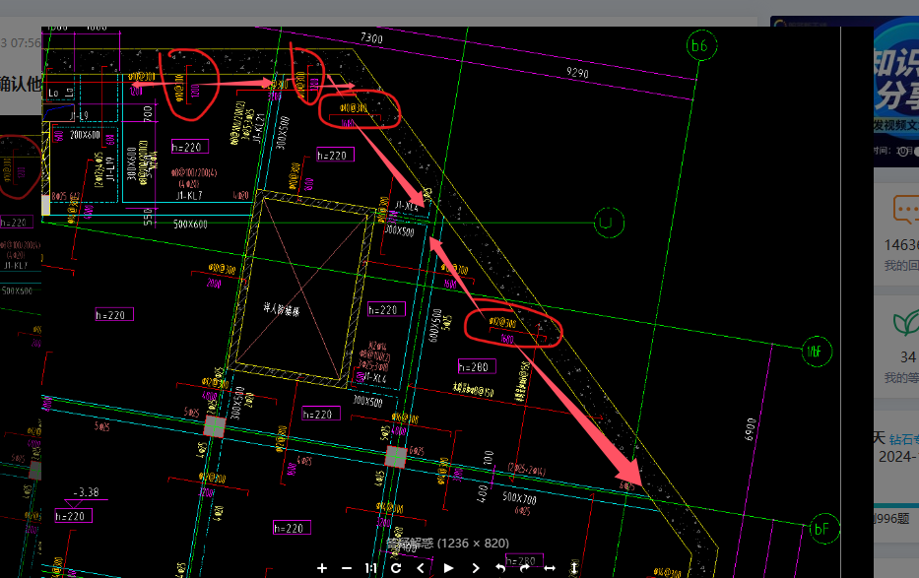Rotate image right with curved arrow
Screen dimensions: 919x578
click(x=525, y=568)
